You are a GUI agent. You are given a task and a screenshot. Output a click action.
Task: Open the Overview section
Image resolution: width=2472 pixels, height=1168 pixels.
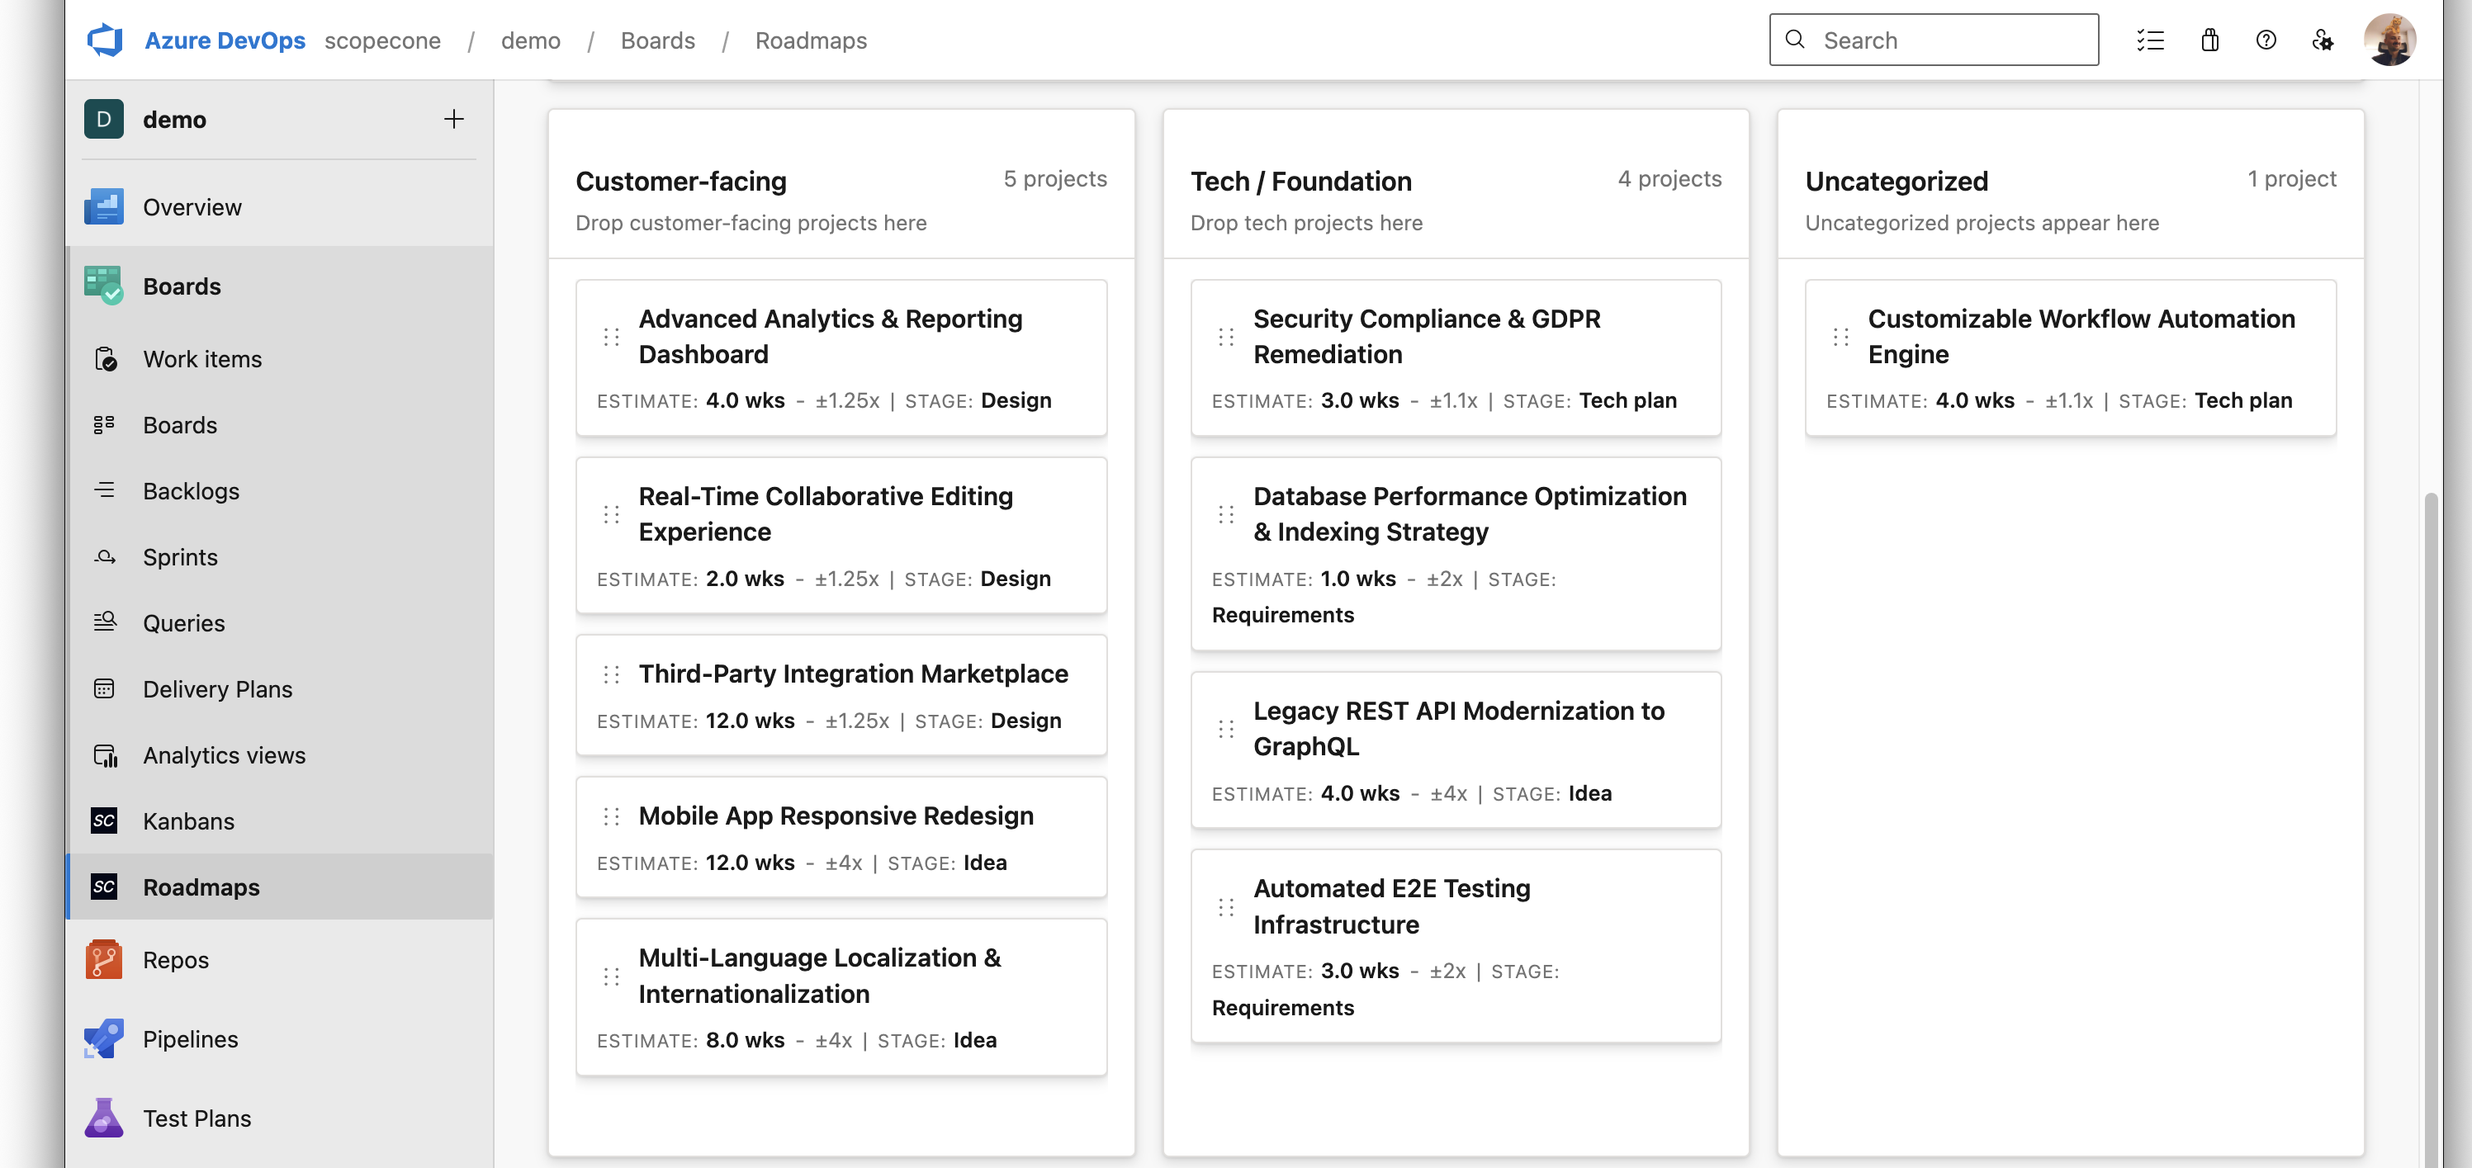(x=192, y=206)
